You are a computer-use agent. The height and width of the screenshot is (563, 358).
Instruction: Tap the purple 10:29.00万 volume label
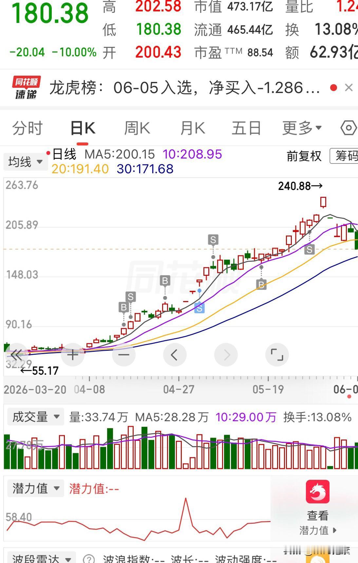pyautogui.click(x=246, y=417)
